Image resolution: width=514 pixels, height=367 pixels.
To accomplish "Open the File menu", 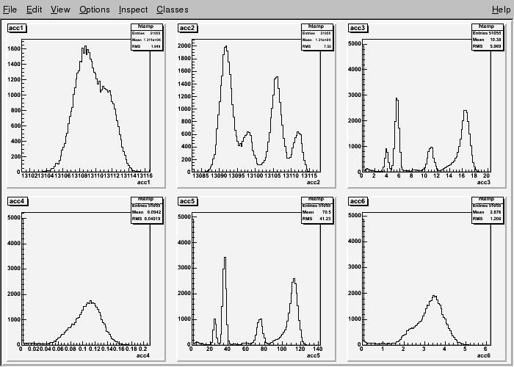I will (10, 10).
